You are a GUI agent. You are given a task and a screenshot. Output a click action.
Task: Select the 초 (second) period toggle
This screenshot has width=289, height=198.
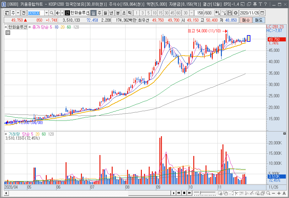[124, 13]
